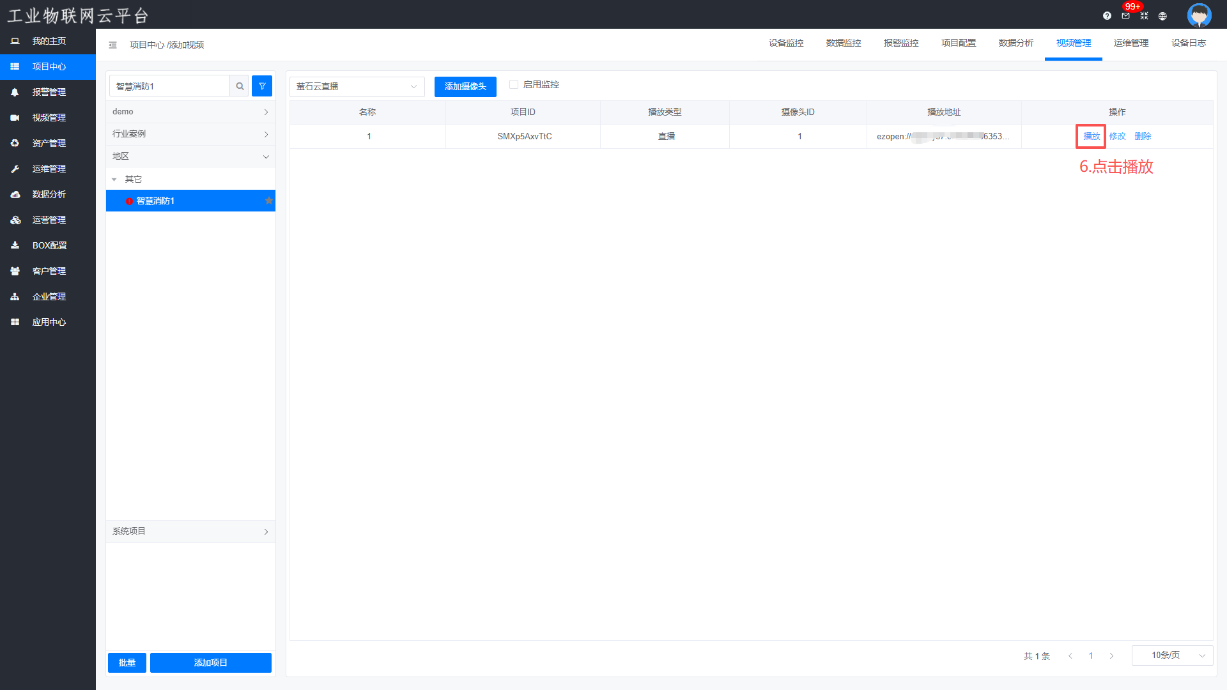Screen dimensions: 1227x690
Task: Open the help question mark icon
Action: pos(1107,16)
